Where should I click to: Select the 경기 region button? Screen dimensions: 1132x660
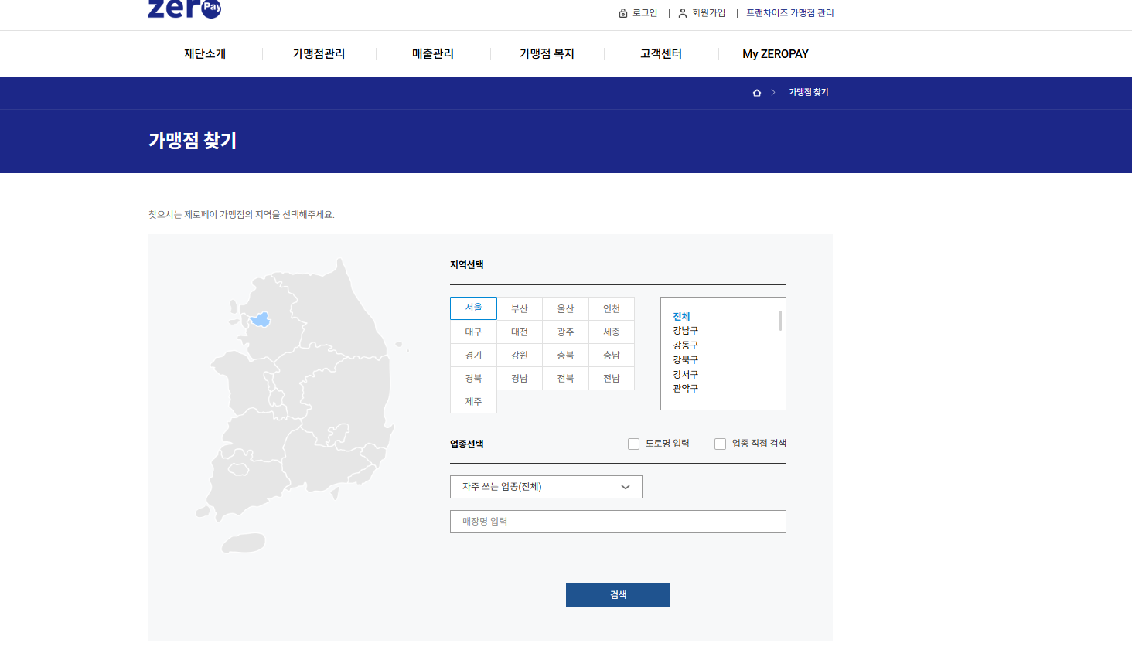(473, 356)
